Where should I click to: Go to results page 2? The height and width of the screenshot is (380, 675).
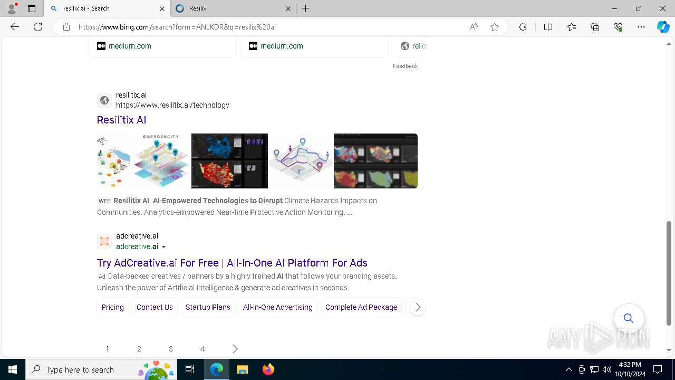click(x=139, y=349)
